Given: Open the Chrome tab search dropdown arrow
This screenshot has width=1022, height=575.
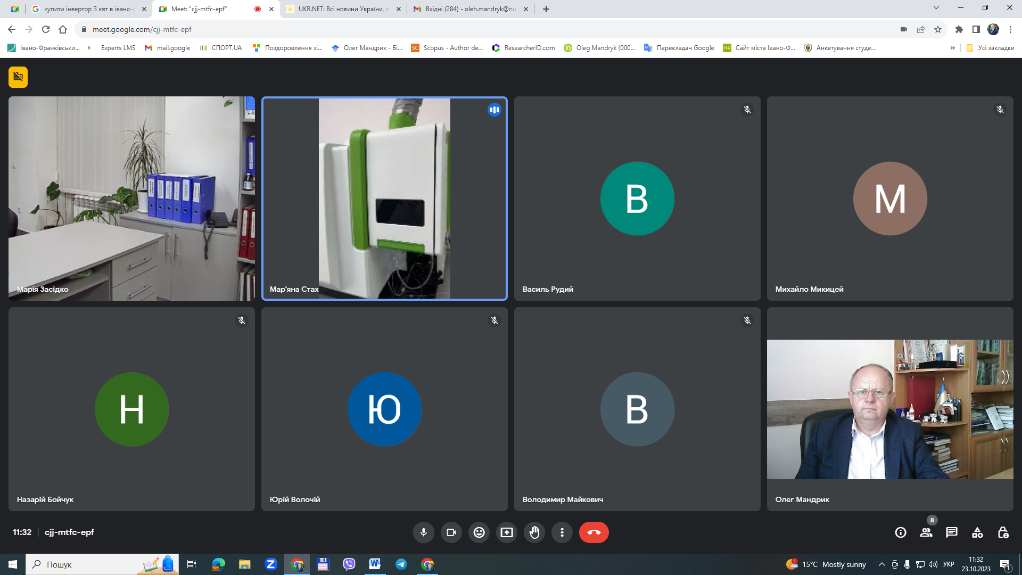Looking at the screenshot, I should click(x=936, y=8).
